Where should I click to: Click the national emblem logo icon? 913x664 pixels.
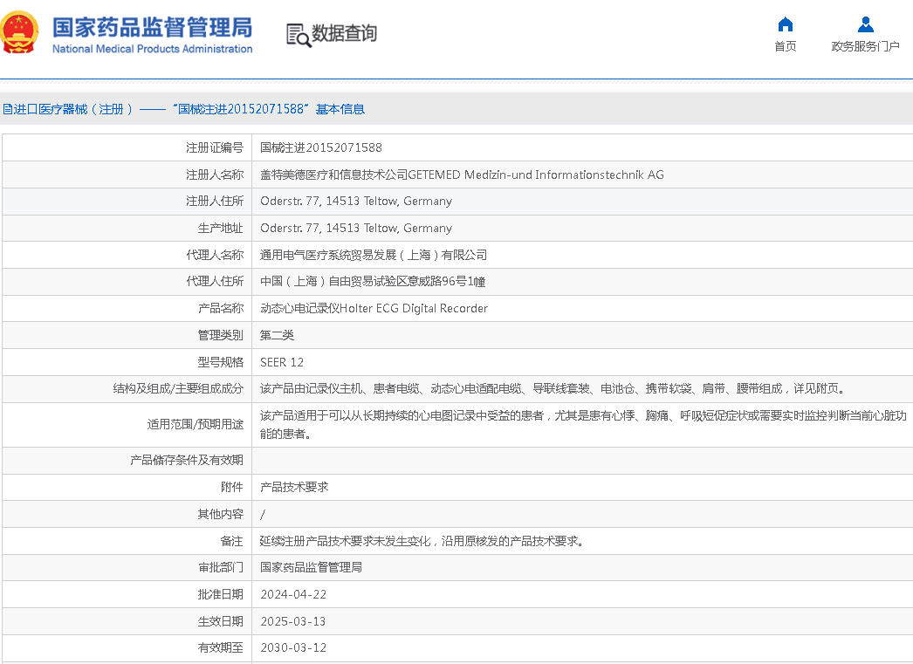(19, 32)
